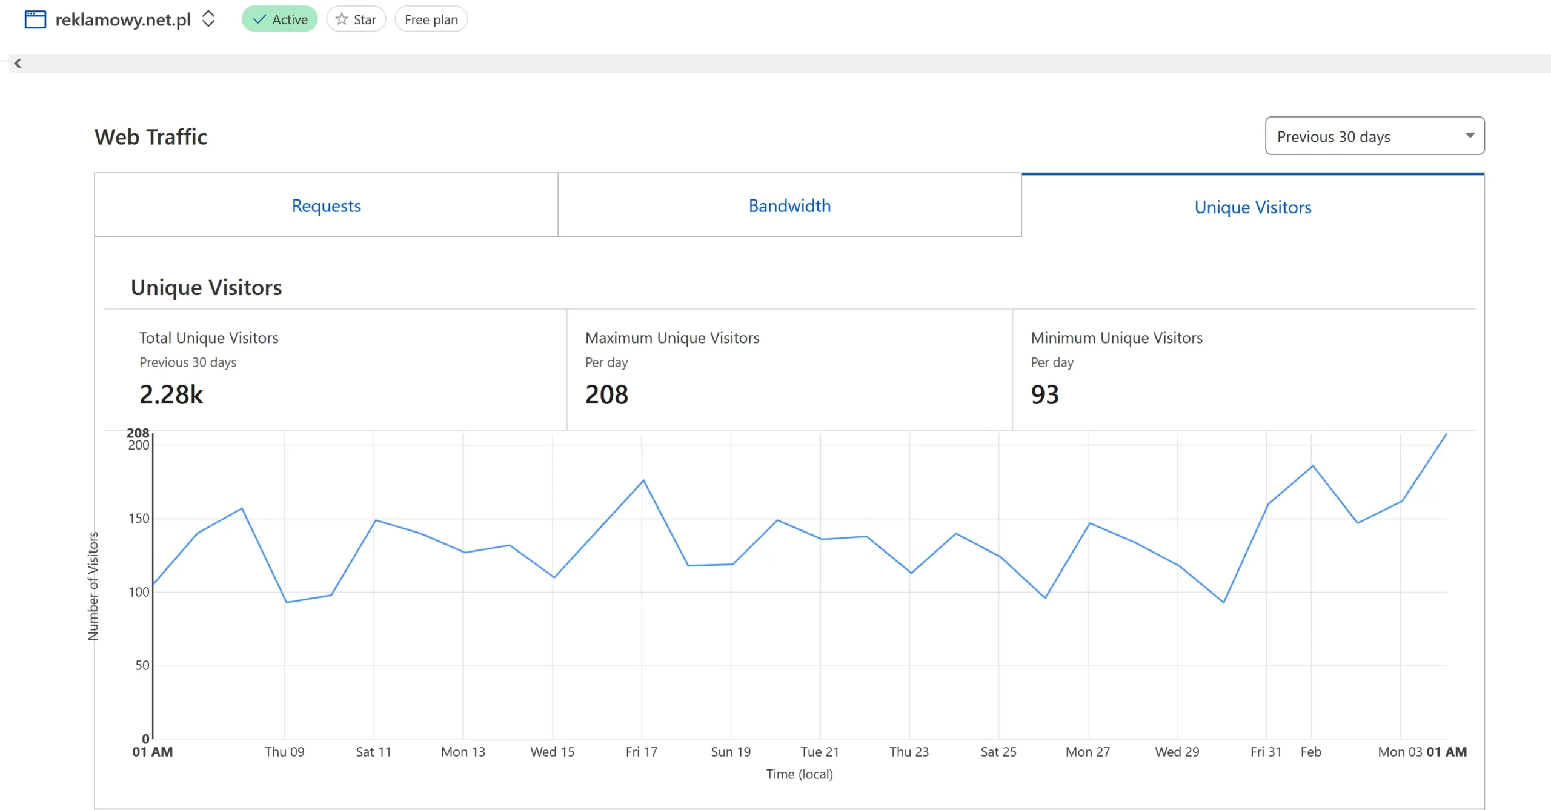Switch to the Bandwidth tab
Viewport: 1551px width, 810px height.
789,206
